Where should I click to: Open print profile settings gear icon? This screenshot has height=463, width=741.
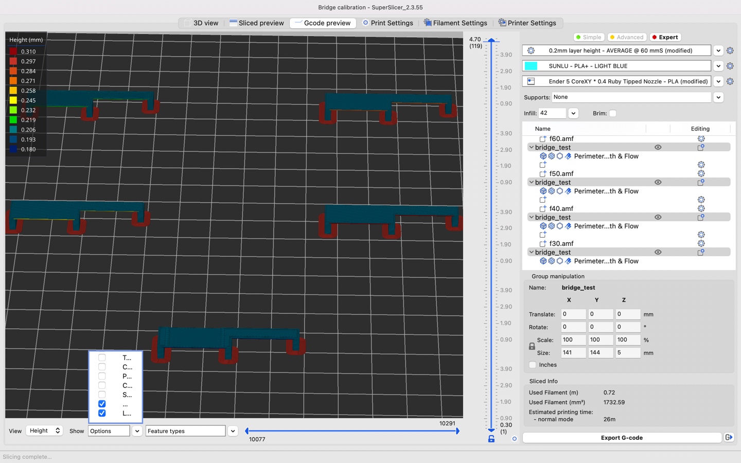730,50
